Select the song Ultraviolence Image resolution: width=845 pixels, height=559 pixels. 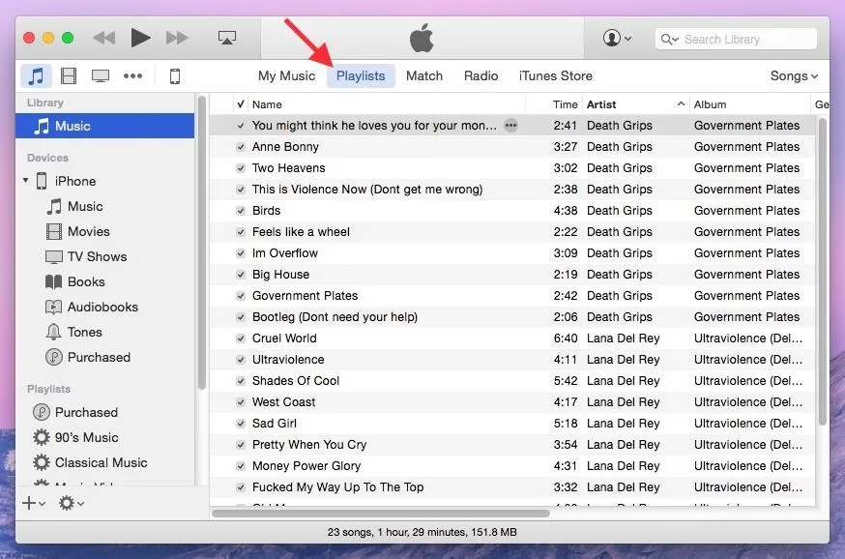point(288,360)
